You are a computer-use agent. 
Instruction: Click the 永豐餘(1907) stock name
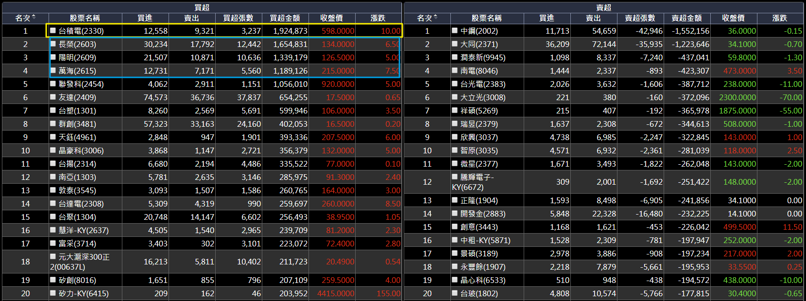[x=483, y=267]
